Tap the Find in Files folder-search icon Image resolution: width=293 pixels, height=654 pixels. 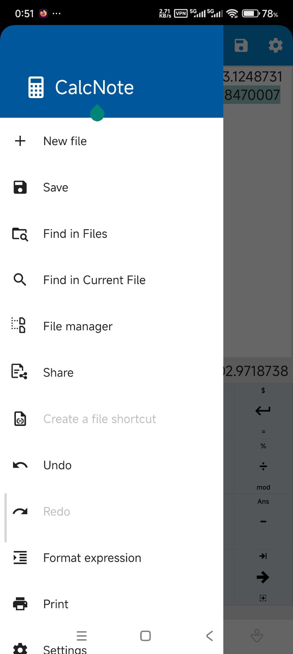click(x=20, y=234)
